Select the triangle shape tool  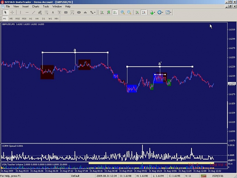[85, 13]
